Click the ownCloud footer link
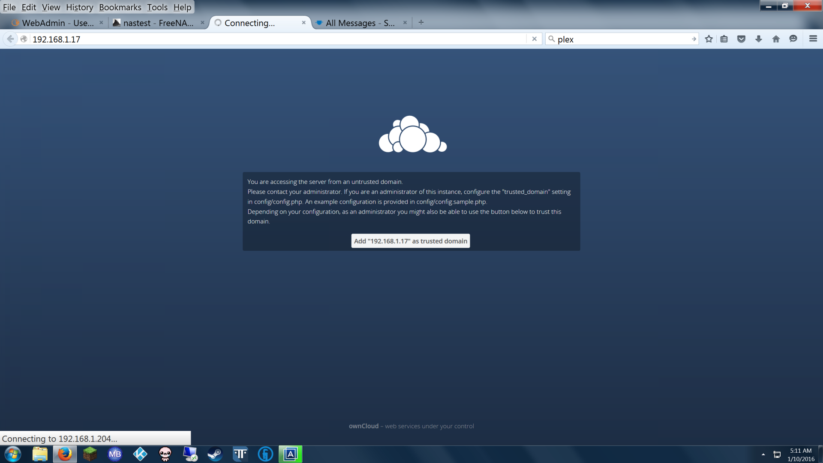 [x=363, y=426]
